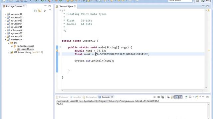Click on System.out.println(num2) line

click(95, 61)
